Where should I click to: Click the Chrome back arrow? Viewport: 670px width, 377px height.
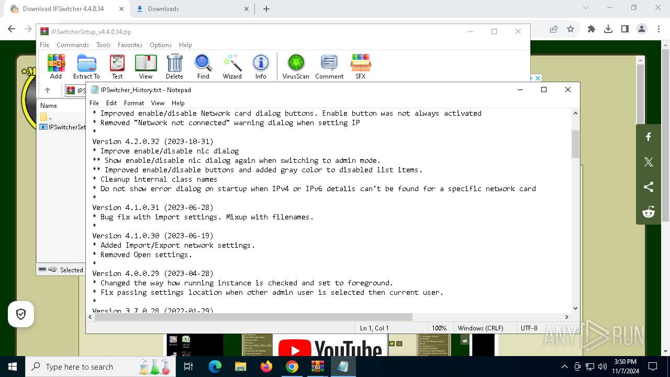click(x=12, y=29)
